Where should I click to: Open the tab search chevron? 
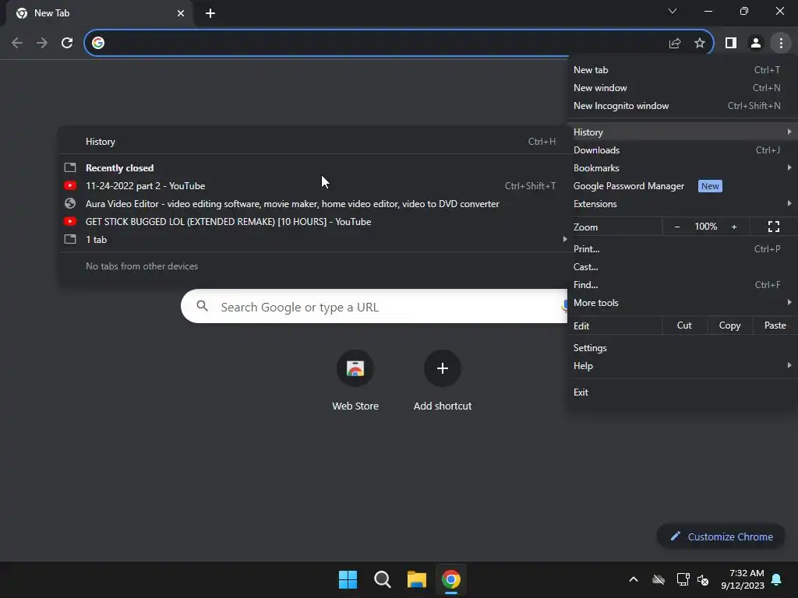point(673,11)
